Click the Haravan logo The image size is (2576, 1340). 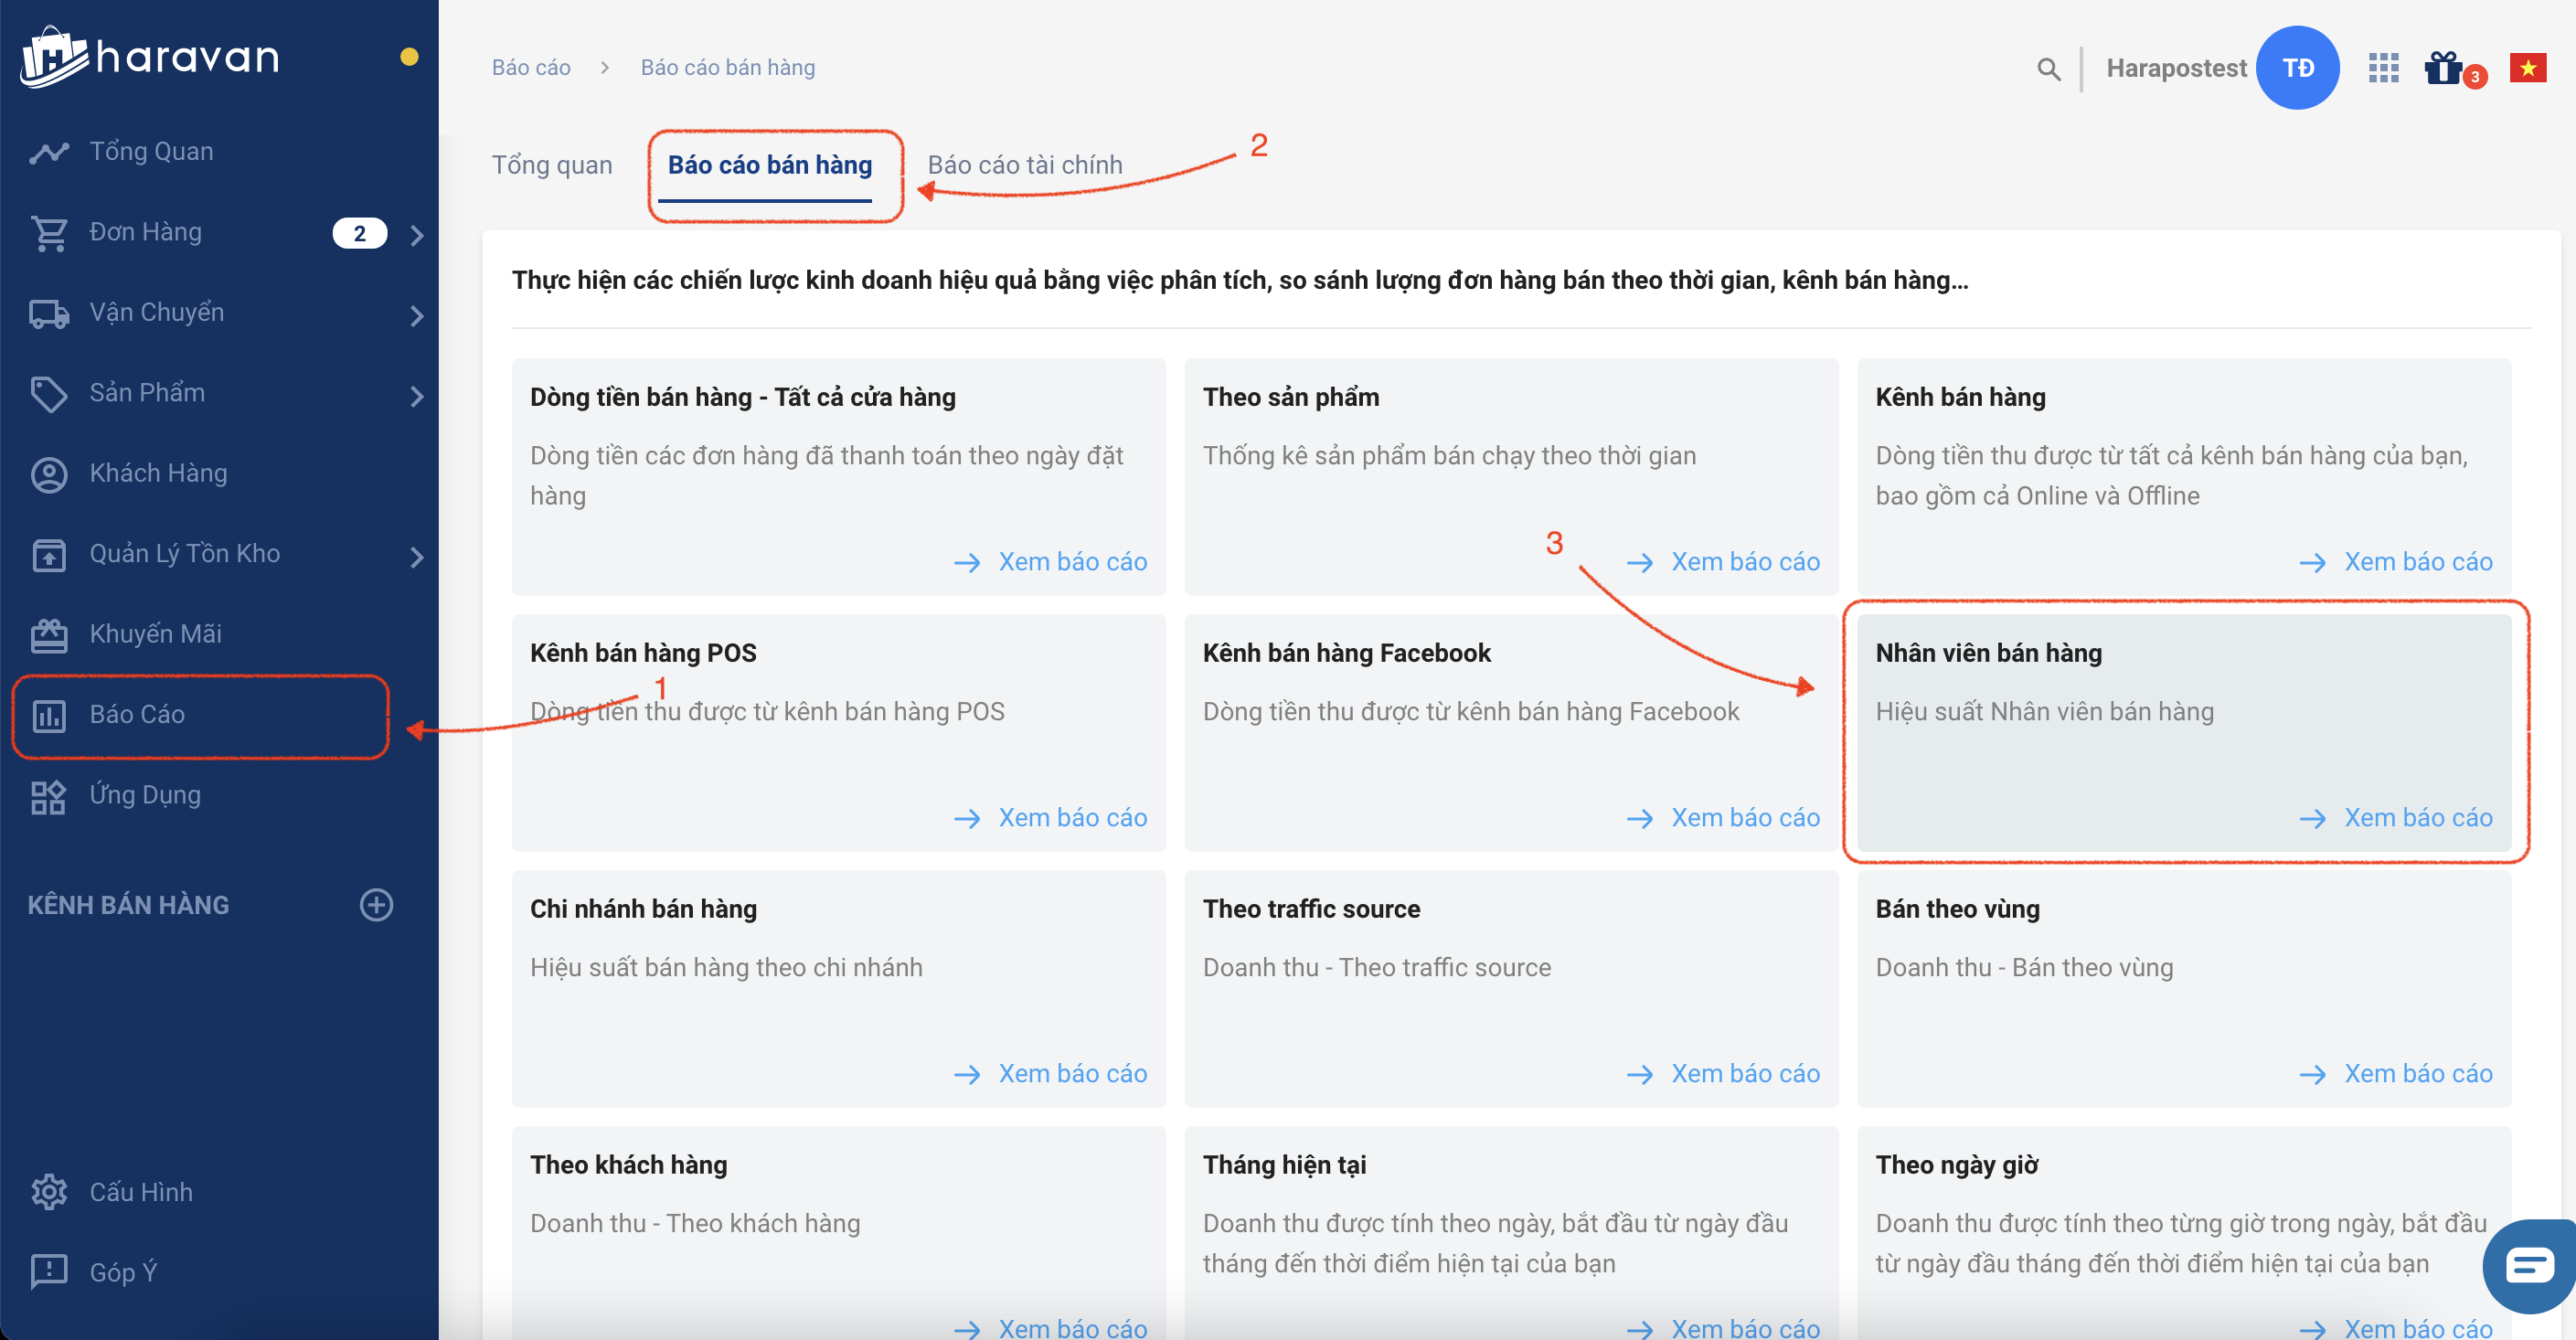click(x=150, y=57)
